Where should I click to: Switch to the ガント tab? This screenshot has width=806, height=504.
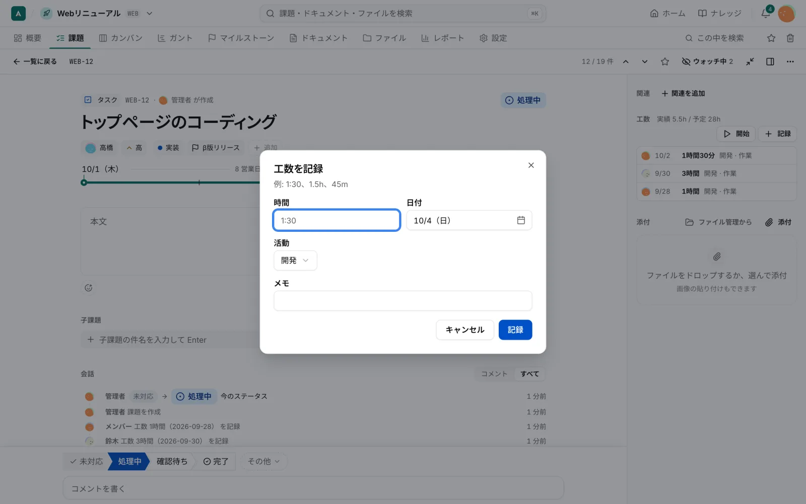(x=175, y=38)
